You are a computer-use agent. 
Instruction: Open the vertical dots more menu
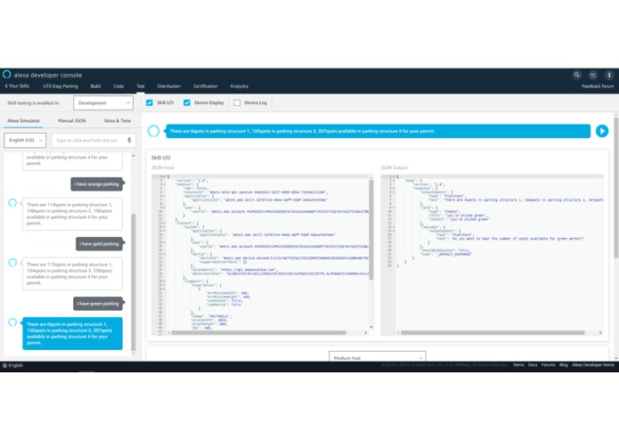(x=609, y=75)
